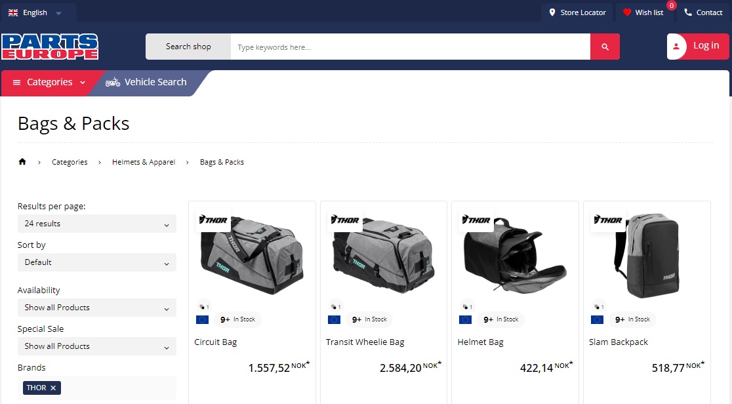
Task: Click the red search magnifier button
Action: (x=605, y=47)
